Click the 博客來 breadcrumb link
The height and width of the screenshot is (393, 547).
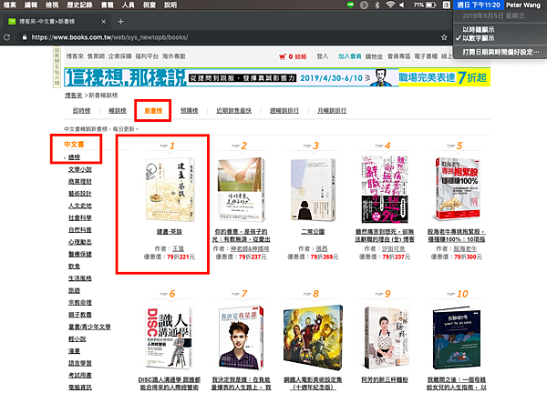73,96
